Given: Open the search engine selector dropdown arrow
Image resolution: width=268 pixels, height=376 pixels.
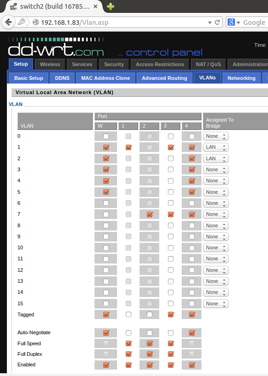Looking at the screenshot, I should 238,22.
